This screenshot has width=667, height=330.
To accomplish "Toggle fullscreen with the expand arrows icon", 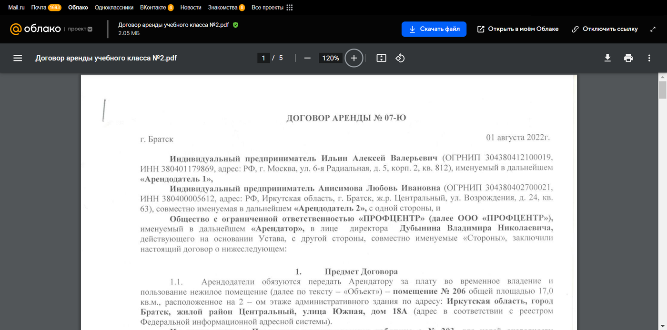I will pos(653,29).
